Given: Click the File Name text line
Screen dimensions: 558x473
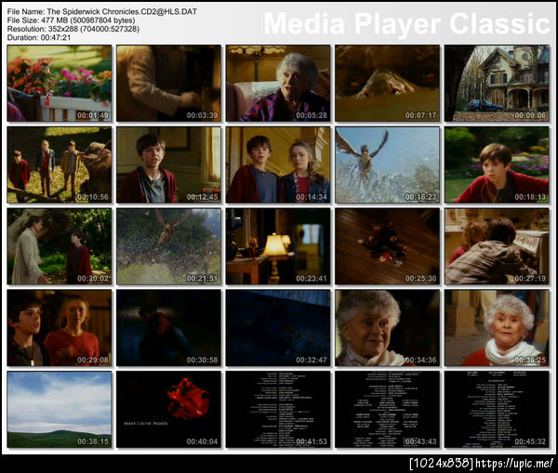Looking at the screenshot, I should [x=102, y=12].
